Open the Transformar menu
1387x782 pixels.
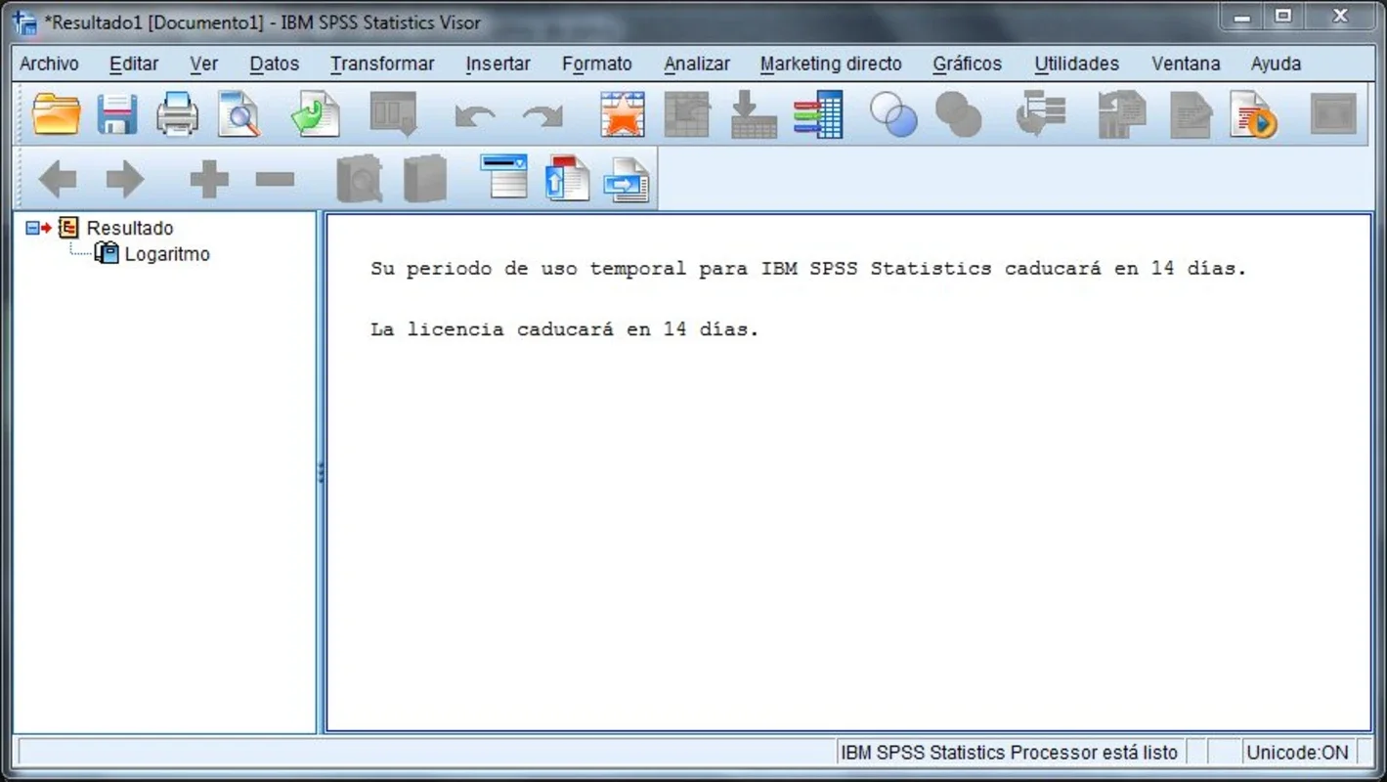pyautogui.click(x=382, y=64)
